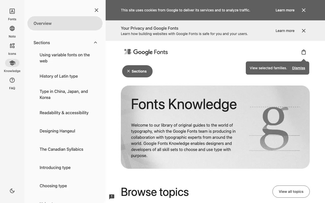Click the Sections pill button
Image resolution: width=325 pixels, height=203 pixels.
click(137, 71)
